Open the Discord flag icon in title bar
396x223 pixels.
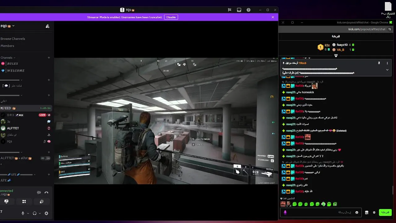coord(230,10)
